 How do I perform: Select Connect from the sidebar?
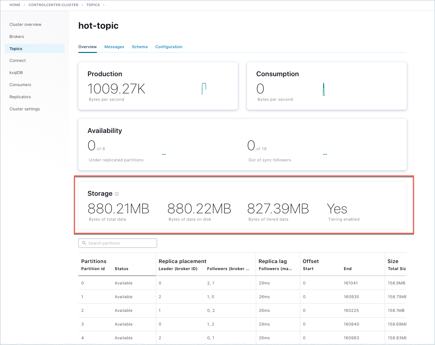pos(18,61)
